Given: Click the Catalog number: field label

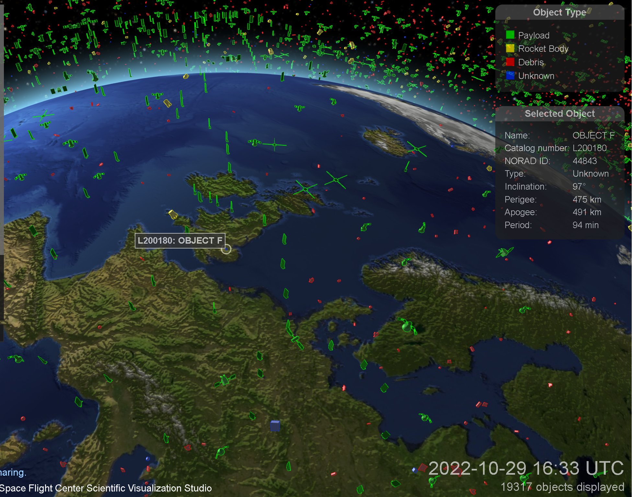Looking at the screenshot, I should point(537,148).
